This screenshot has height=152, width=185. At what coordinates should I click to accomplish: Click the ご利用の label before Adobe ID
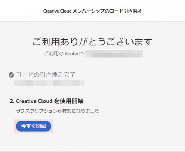[x=54, y=54]
